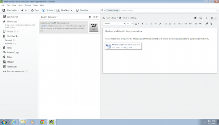Open the Tahoma font dropdown

pos(114,24)
